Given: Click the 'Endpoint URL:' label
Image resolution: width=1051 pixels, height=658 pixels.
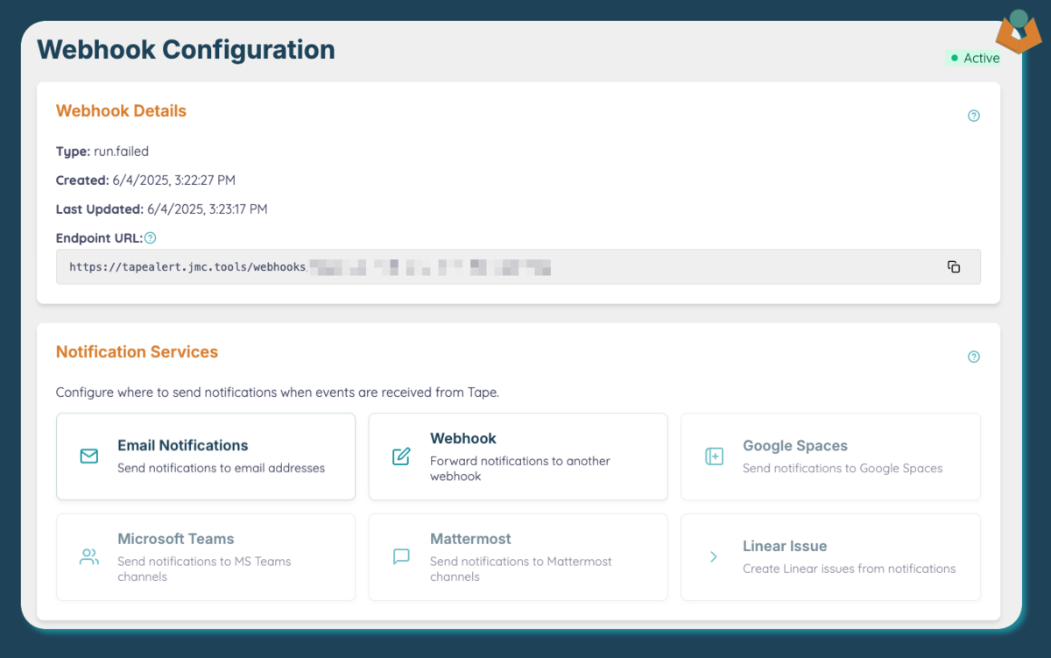Looking at the screenshot, I should tap(99, 238).
